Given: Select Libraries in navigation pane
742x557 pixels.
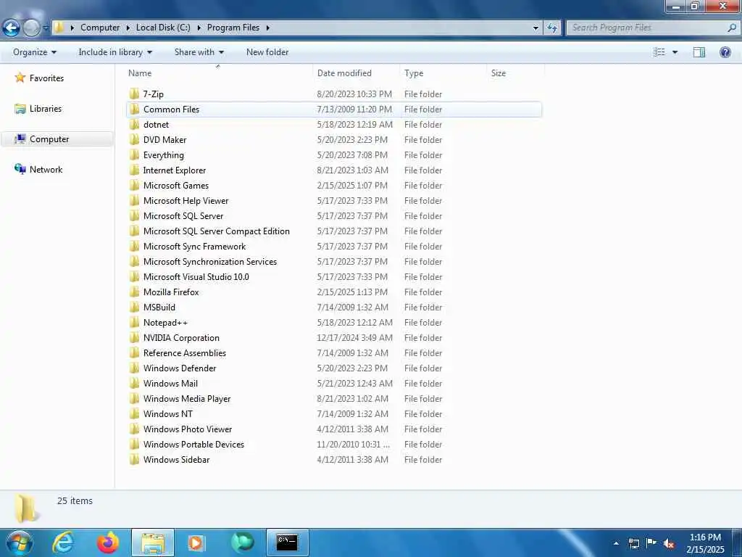Looking at the screenshot, I should click(46, 109).
